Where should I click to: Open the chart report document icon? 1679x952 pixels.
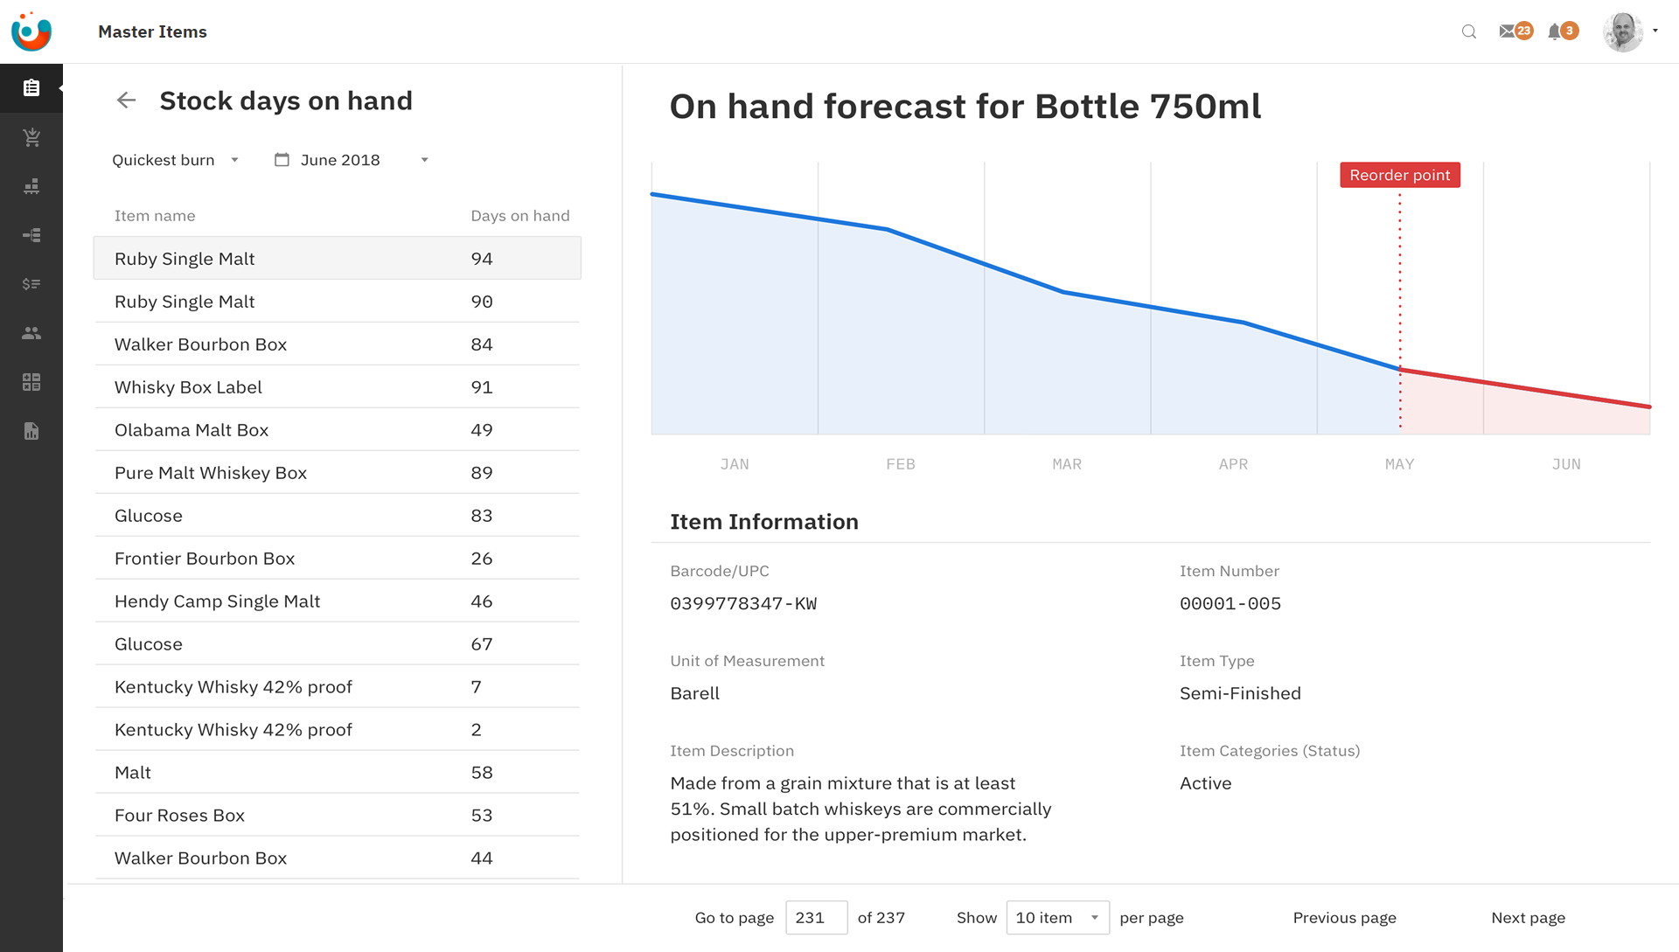coord(31,431)
